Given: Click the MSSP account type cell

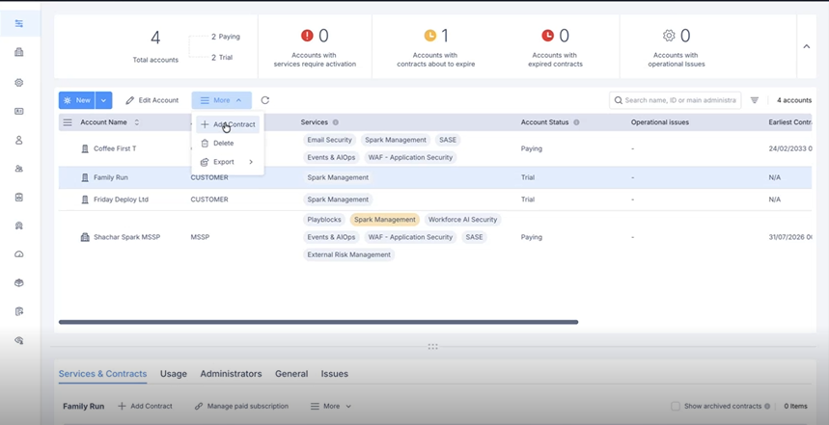Looking at the screenshot, I should point(200,238).
